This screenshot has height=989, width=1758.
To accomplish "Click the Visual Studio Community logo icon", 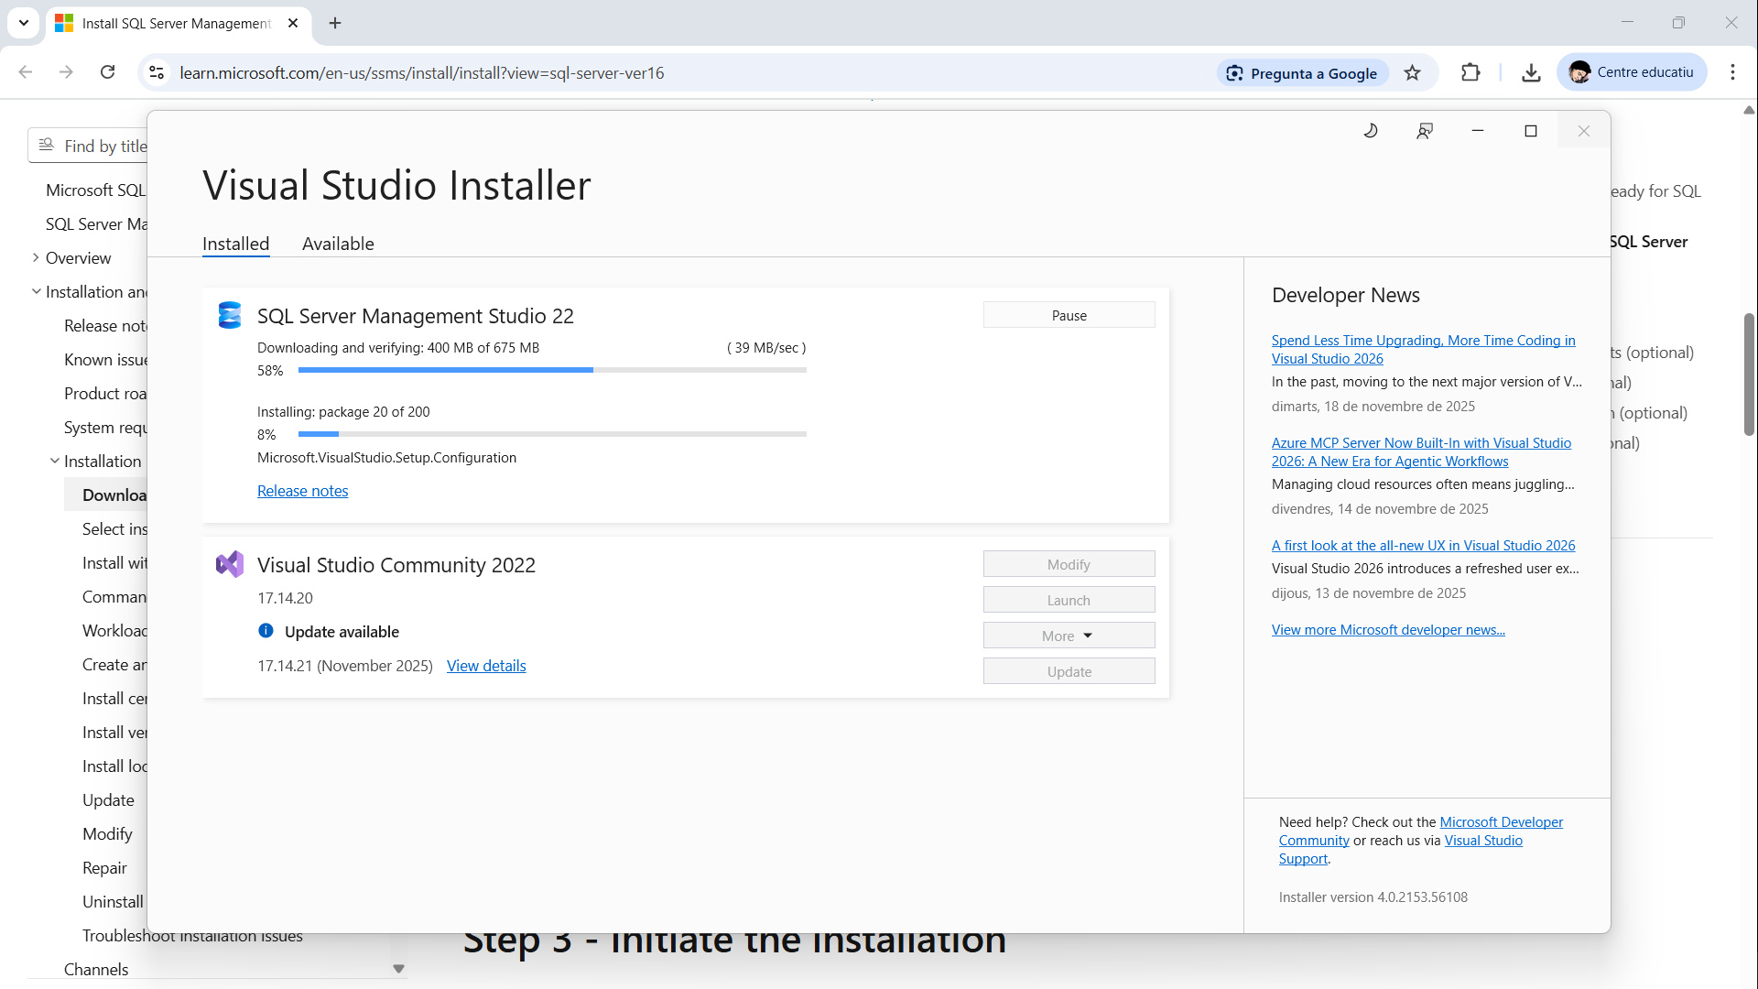I will coord(230,564).
